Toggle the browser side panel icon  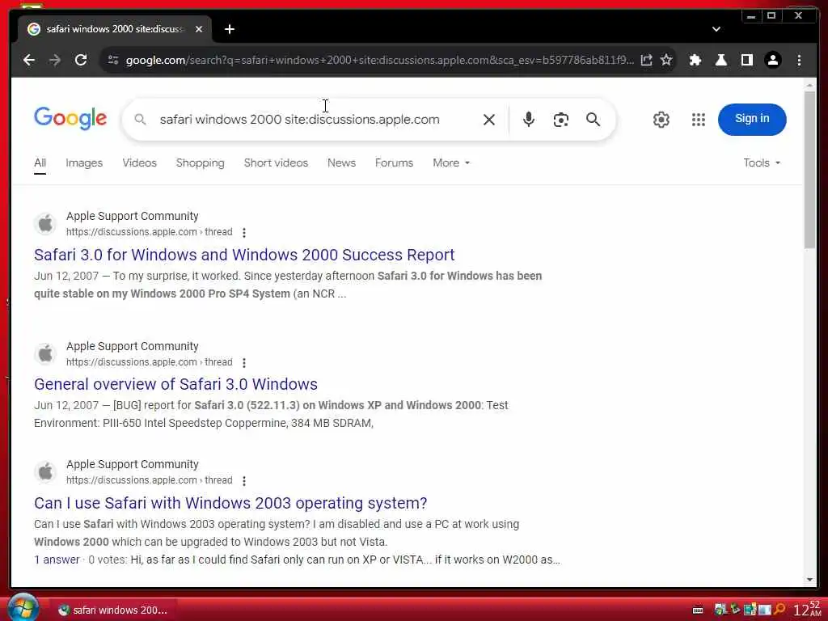click(746, 60)
